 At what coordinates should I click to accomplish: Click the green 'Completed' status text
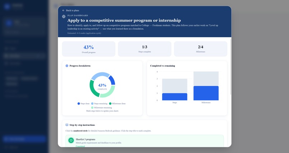[80, 147]
